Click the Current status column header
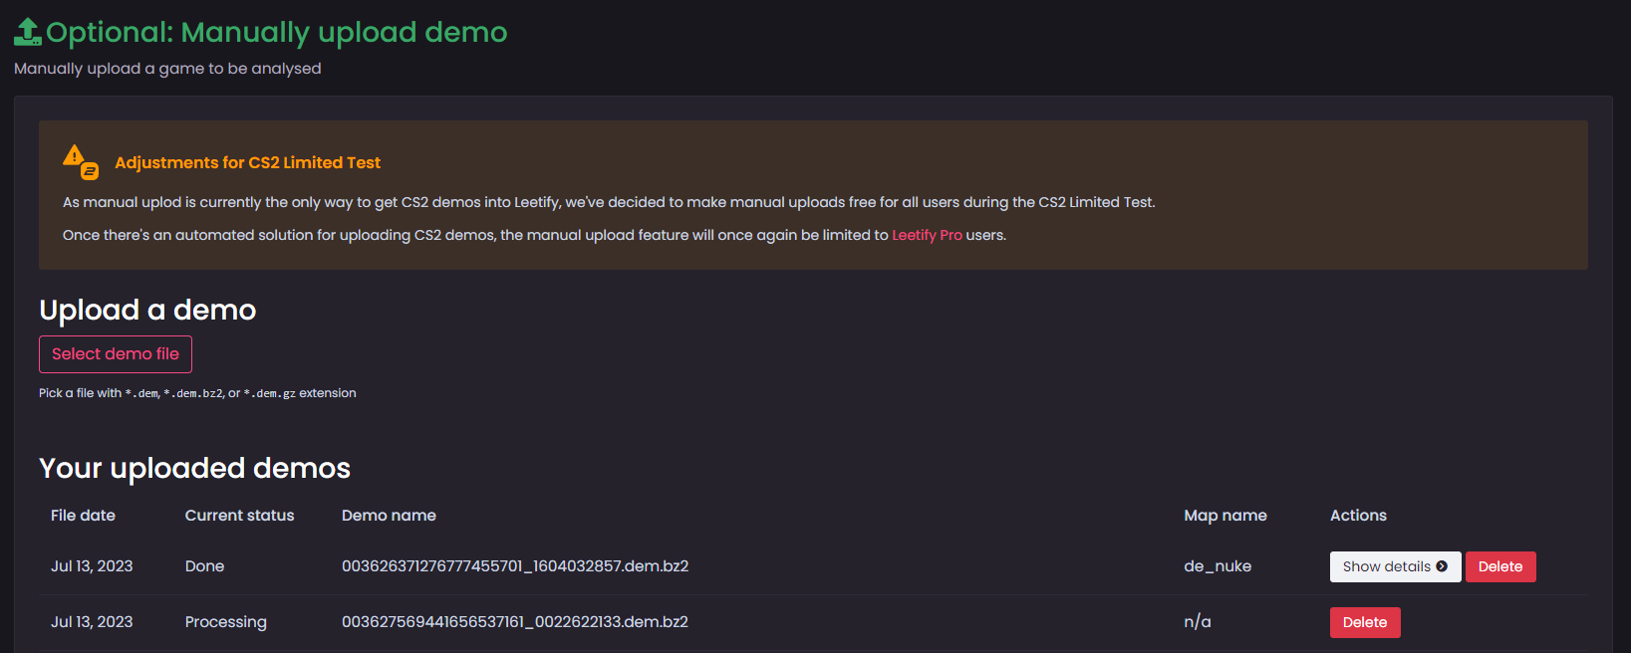 [x=239, y=516]
